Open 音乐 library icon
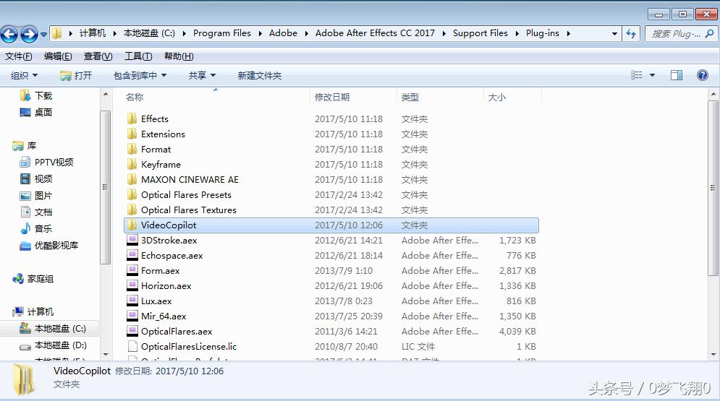This screenshot has width=720, height=401. pyautogui.click(x=25, y=228)
